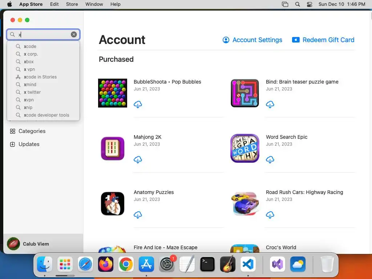Open Launchpad from the Dock
Screen dimensions: 372x279
[65, 264]
